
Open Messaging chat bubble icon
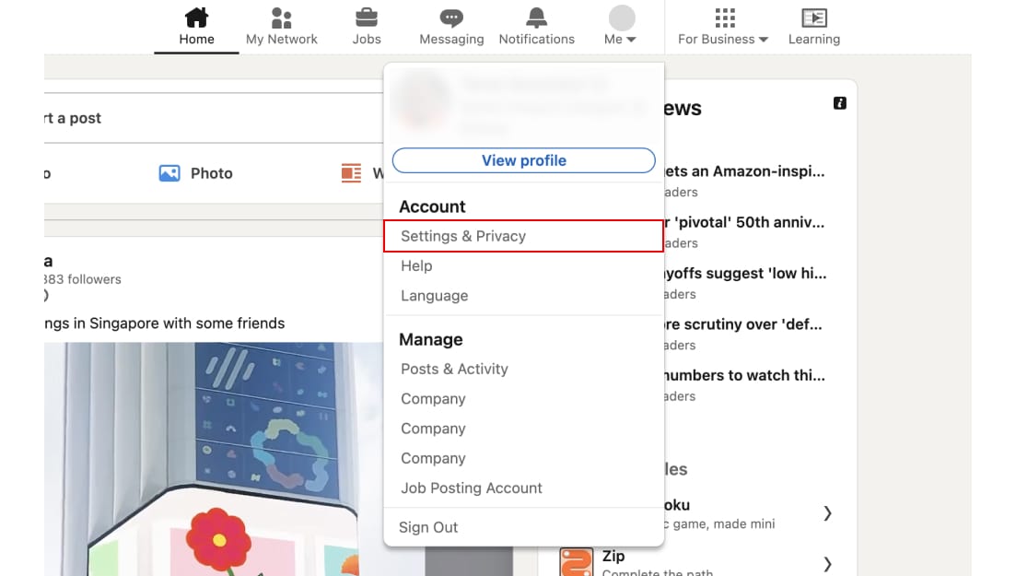(x=451, y=18)
